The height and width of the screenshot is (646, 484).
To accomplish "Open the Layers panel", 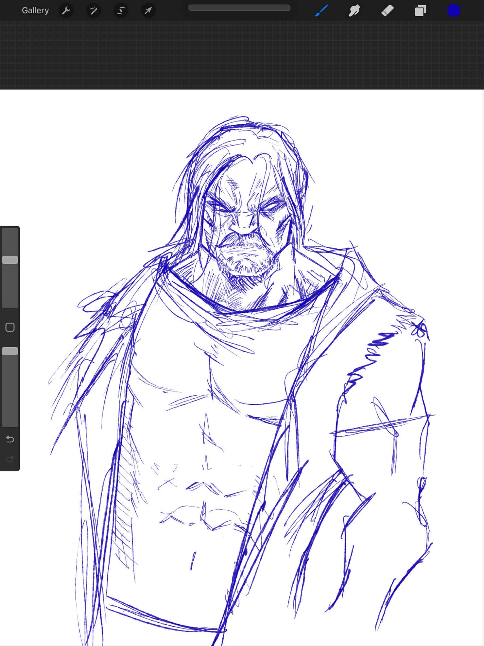I will 420,11.
